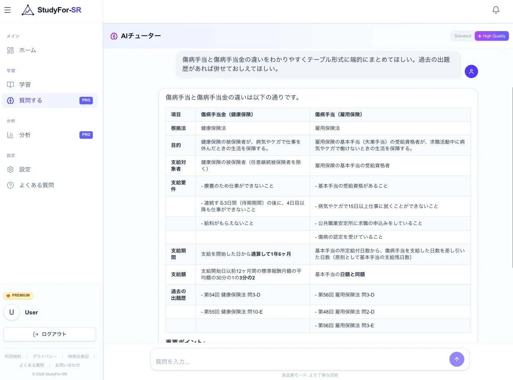The height and width of the screenshot is (380, 513).
Task: Open the hamburger menu icon
Action: [x=7, y=10]
